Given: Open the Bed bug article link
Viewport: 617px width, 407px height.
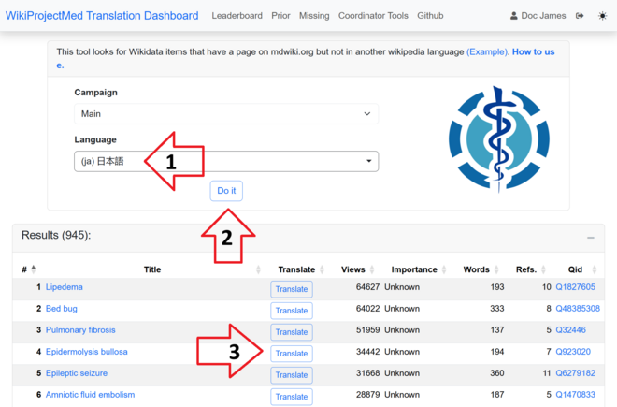Looking at the screenshot, I should coord(62,309).
